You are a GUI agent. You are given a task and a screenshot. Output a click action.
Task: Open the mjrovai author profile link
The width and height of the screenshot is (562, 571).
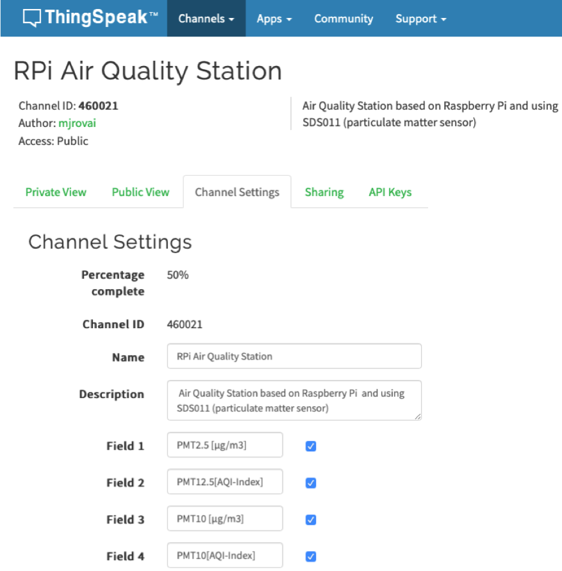[77, 123]
